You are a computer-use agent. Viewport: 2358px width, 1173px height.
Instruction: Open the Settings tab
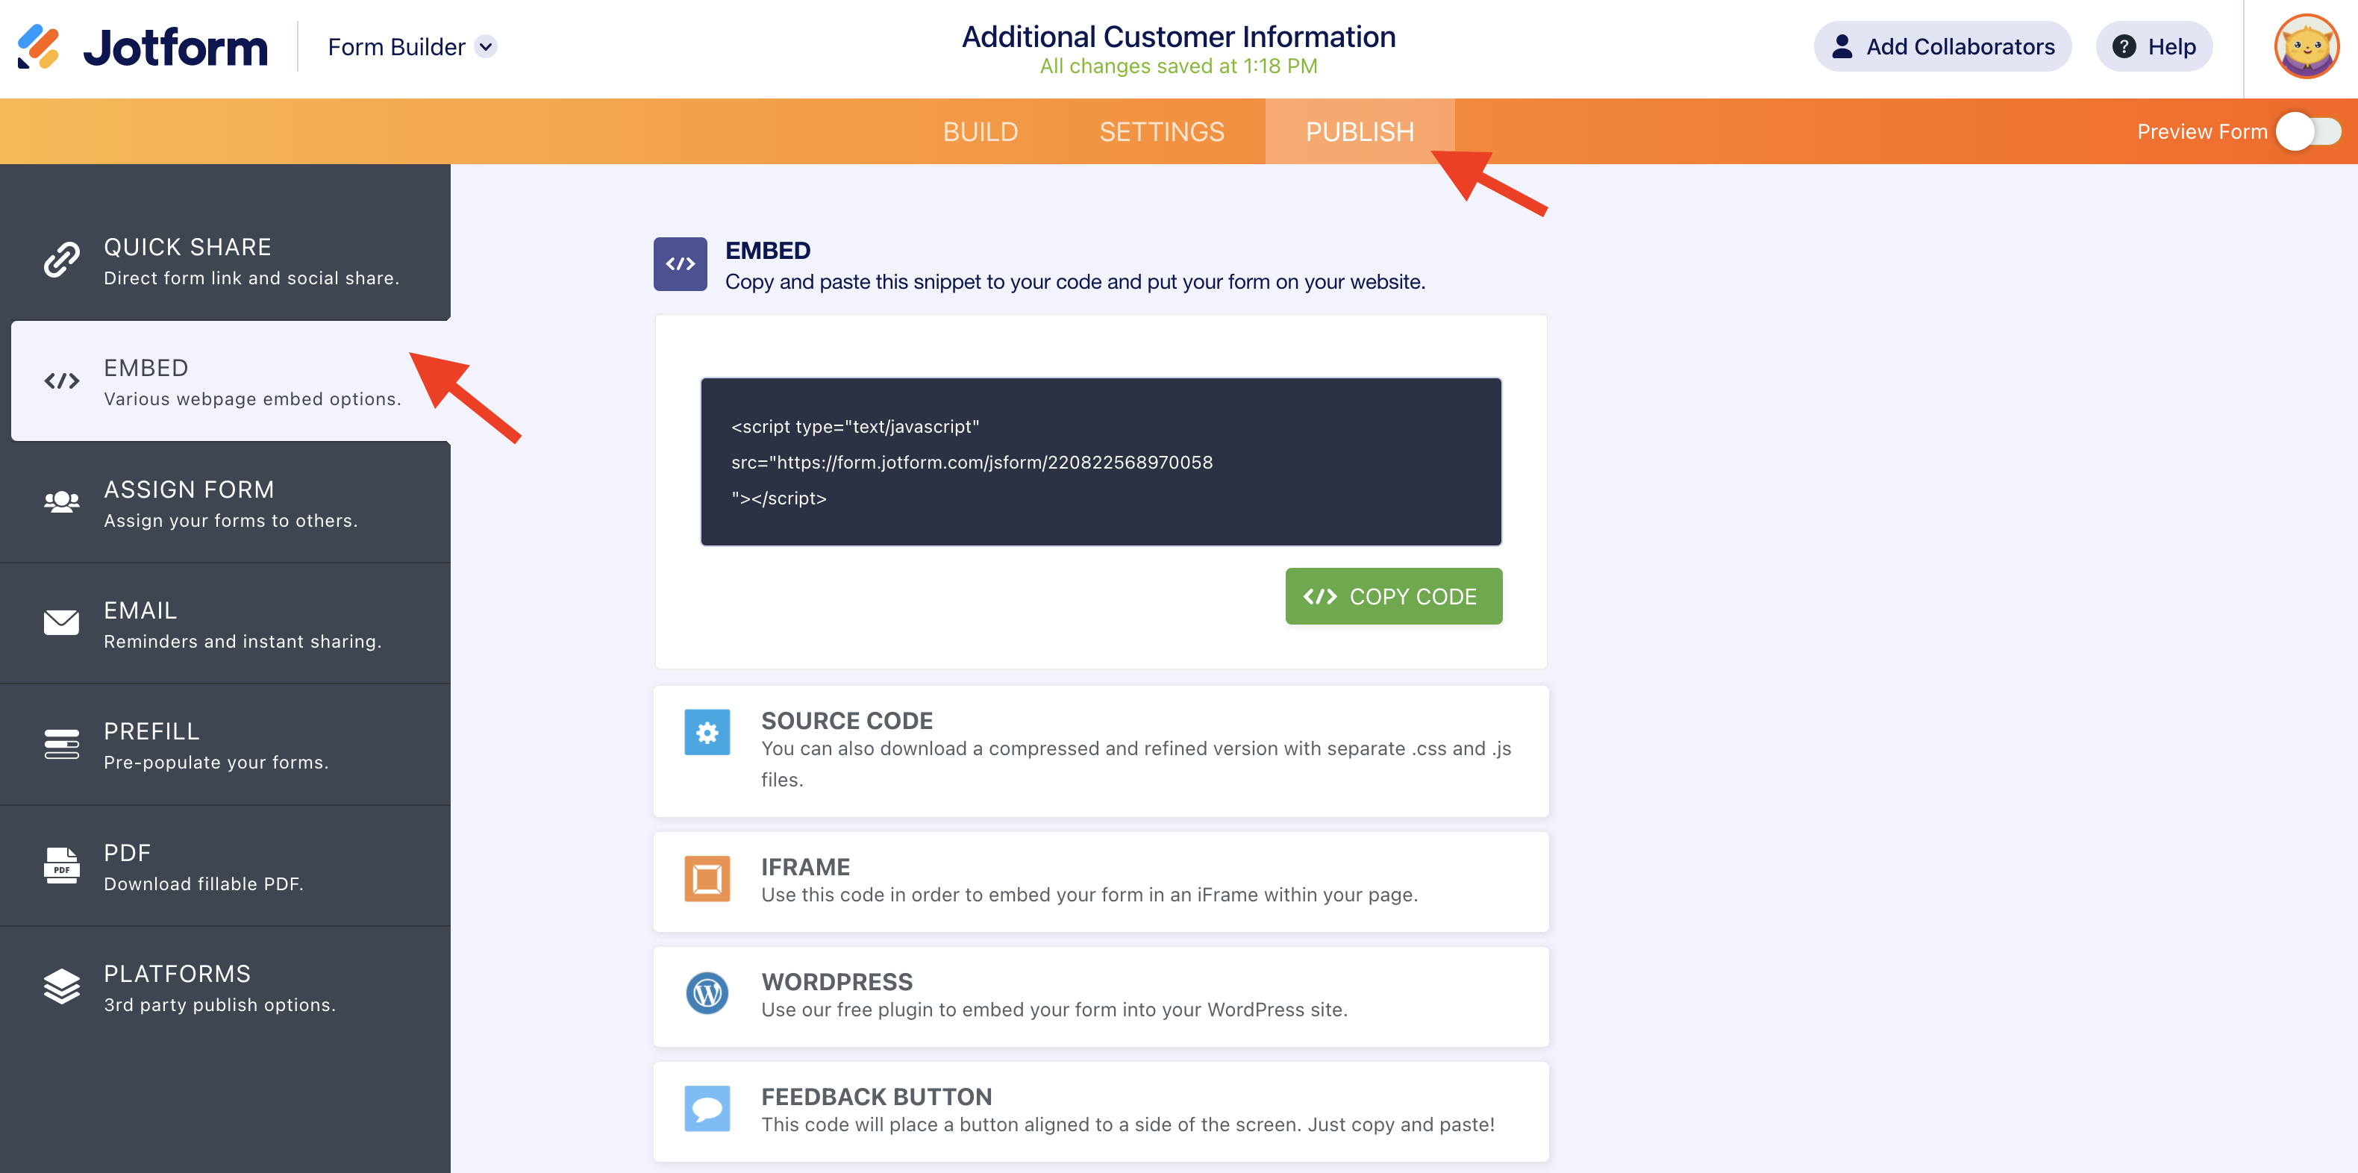point(1160,132)
